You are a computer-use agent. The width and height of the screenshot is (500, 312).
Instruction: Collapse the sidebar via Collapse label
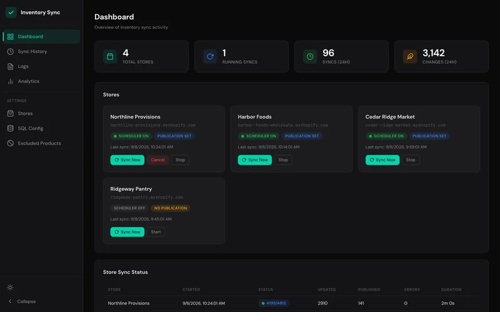(26, 301)
